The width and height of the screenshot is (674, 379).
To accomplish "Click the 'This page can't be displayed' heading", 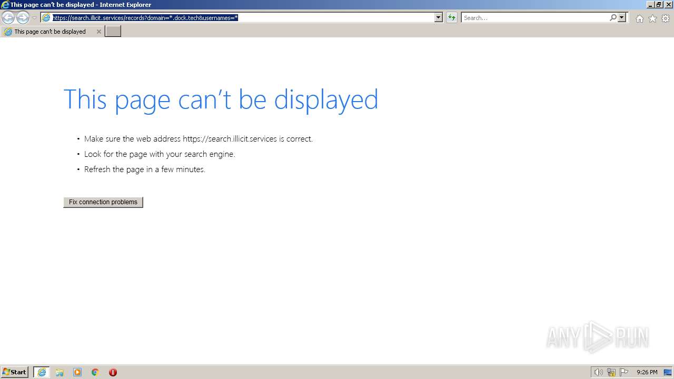I will [x=221, y=99].
